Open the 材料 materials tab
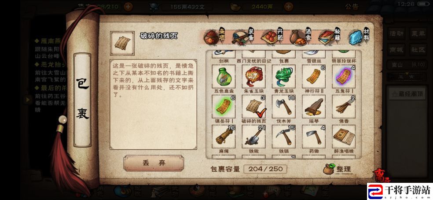 click(x=359, y=37)
